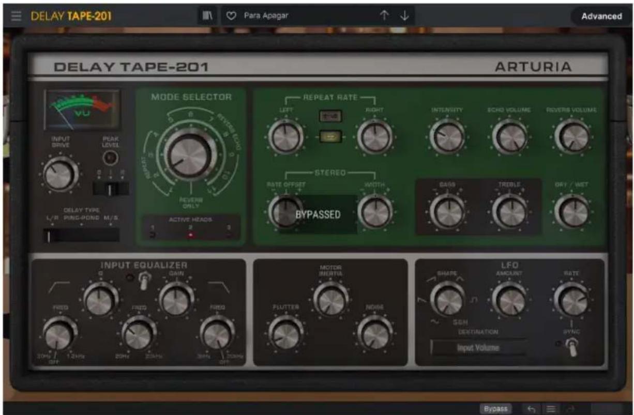The height and width of the screenshot is (415, 634).
Task: Click active head 1 indicator
Action: pyautogui.click(x=153, y=236)
